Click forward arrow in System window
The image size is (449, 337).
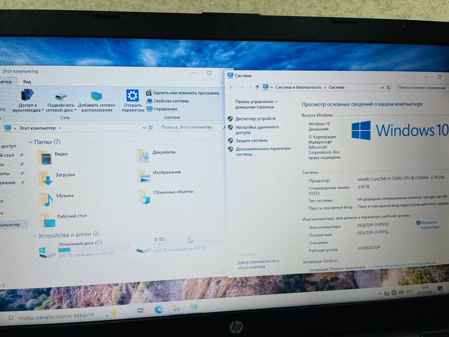tap(242, 88)
